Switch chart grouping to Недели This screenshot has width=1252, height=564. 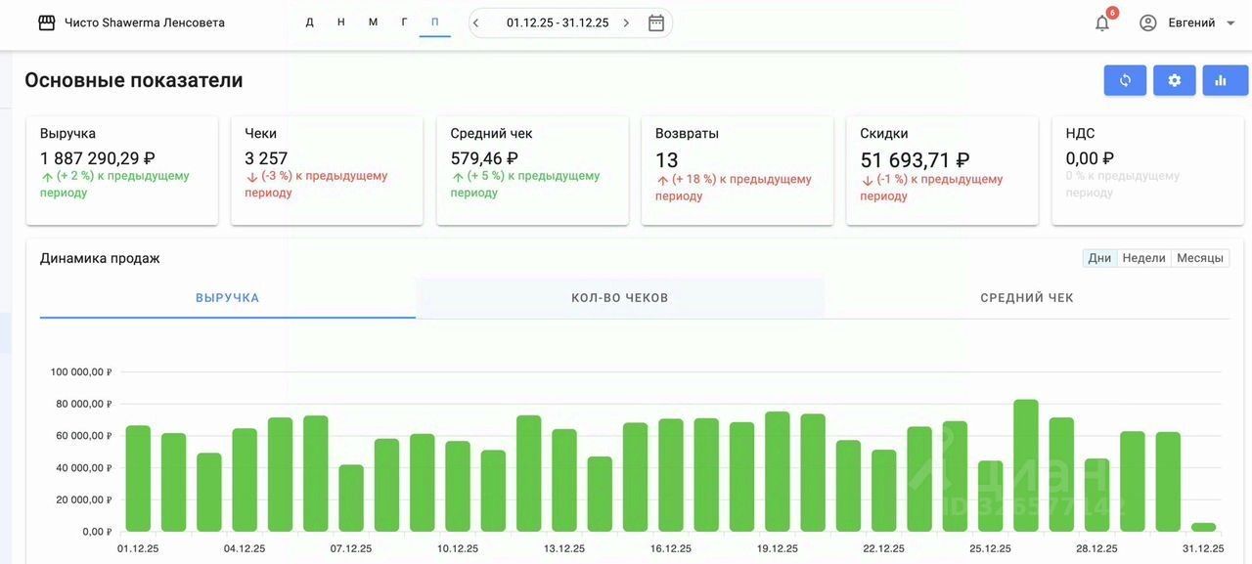(1143, 258)
